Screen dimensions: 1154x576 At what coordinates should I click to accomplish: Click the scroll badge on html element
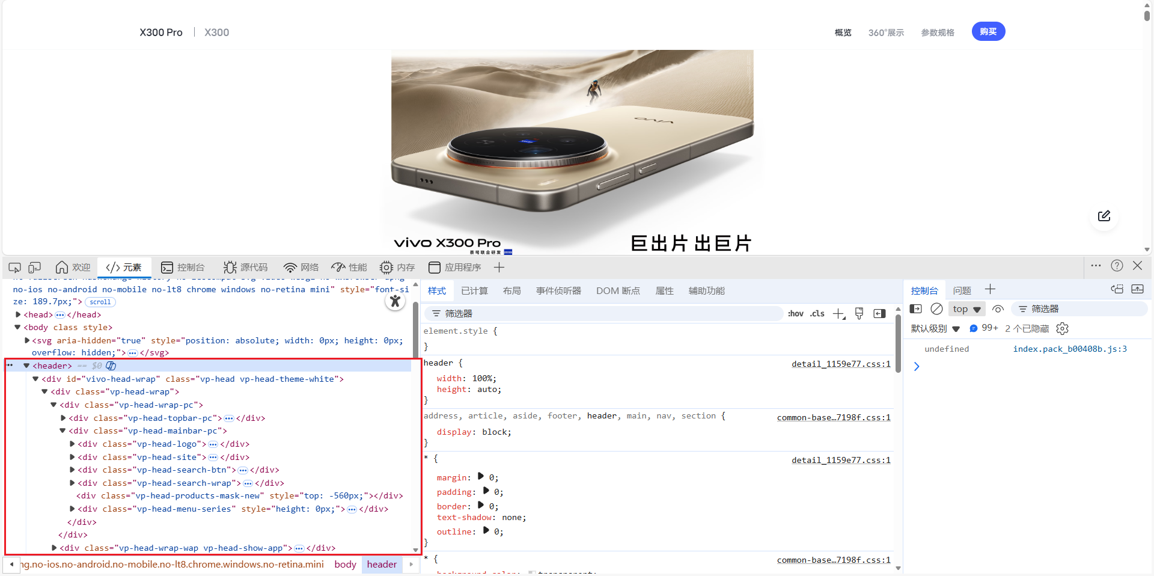coord(100,302)
